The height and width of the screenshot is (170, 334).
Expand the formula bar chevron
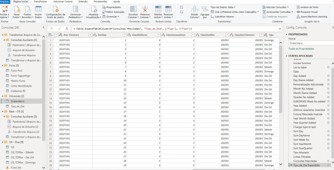(280, 29)
